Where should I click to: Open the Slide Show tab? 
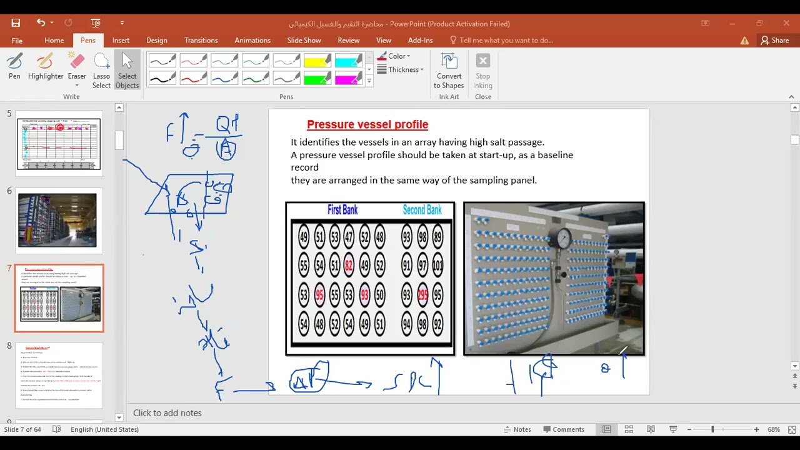click(x=304, y=40)
